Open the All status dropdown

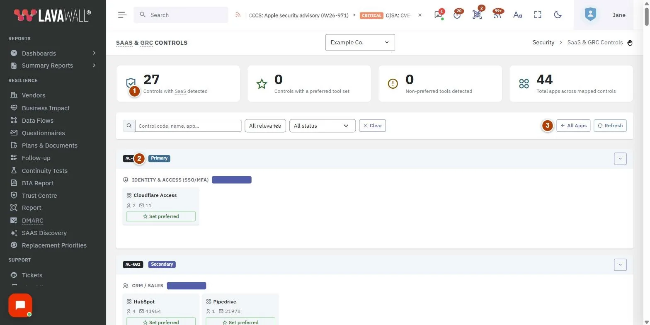click(x=322, y=126)
